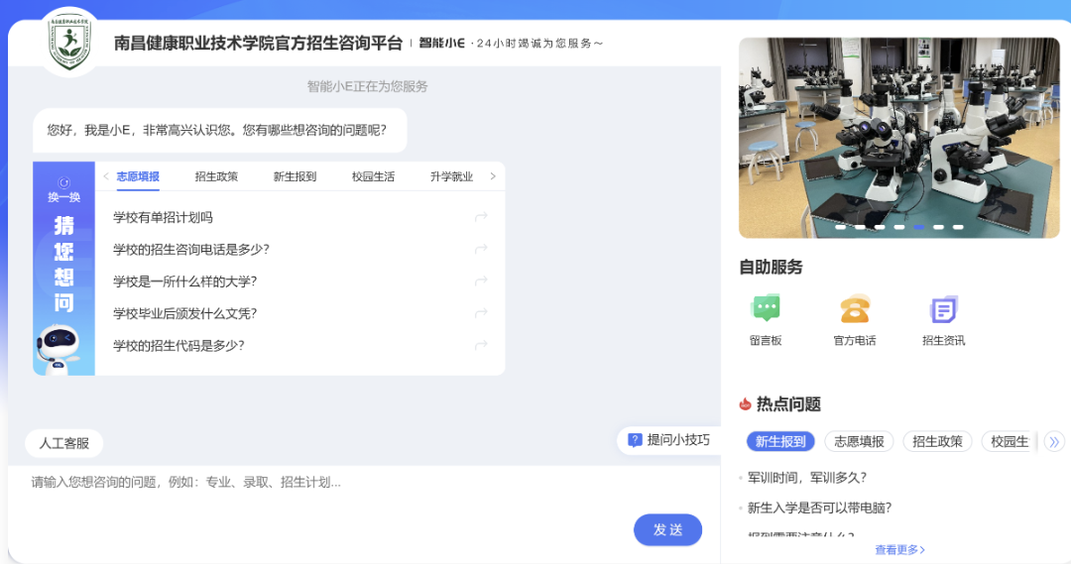Expand hot topic categories with double arrow
This screenshot has height=564, width=1071.
1053,442
